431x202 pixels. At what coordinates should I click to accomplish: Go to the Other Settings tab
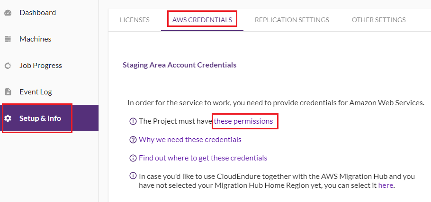pyautogui.click(x=379, y=20)
